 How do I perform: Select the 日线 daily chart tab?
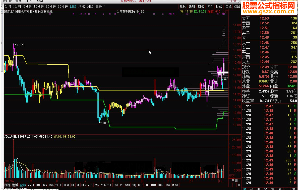(x=73, y=6)
